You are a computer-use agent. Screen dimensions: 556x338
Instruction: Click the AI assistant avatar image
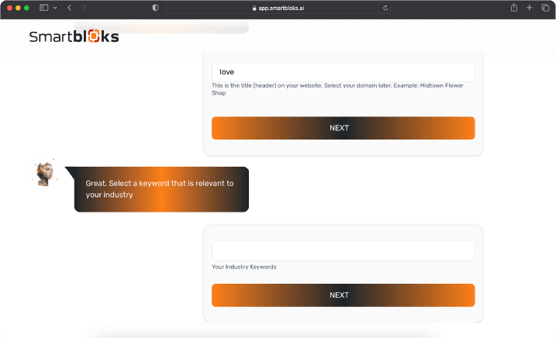tap(45, 172)
